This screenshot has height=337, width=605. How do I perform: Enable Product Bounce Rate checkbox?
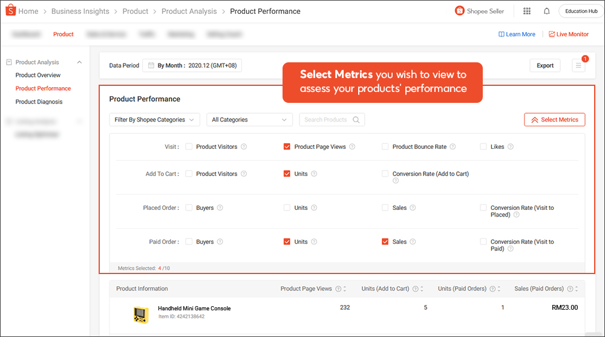(x=385, y=146)
